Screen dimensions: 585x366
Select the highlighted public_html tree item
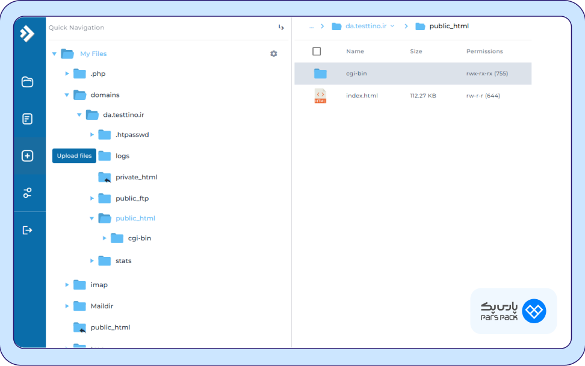point(135,219)
